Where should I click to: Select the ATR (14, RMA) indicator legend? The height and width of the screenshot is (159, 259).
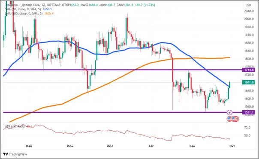15,126
